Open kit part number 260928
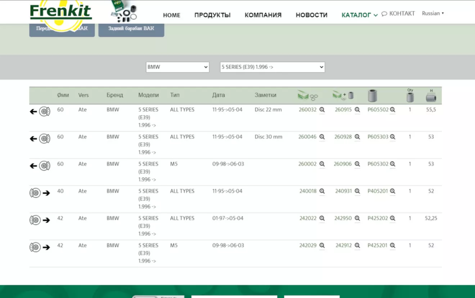Screen dimensions: 475x298 point(343,137)
